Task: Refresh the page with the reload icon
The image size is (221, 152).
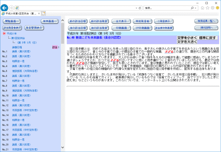Action: coord(140,8)
